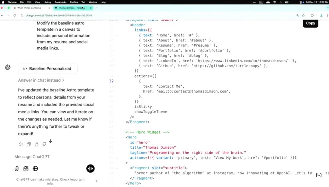Click the attach file paperclip icon
This screenshot has height=187, width=329.
[16, 169]
